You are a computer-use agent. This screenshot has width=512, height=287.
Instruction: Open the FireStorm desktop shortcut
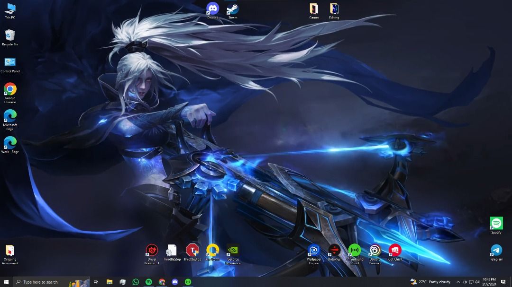(x=212, y=252)
